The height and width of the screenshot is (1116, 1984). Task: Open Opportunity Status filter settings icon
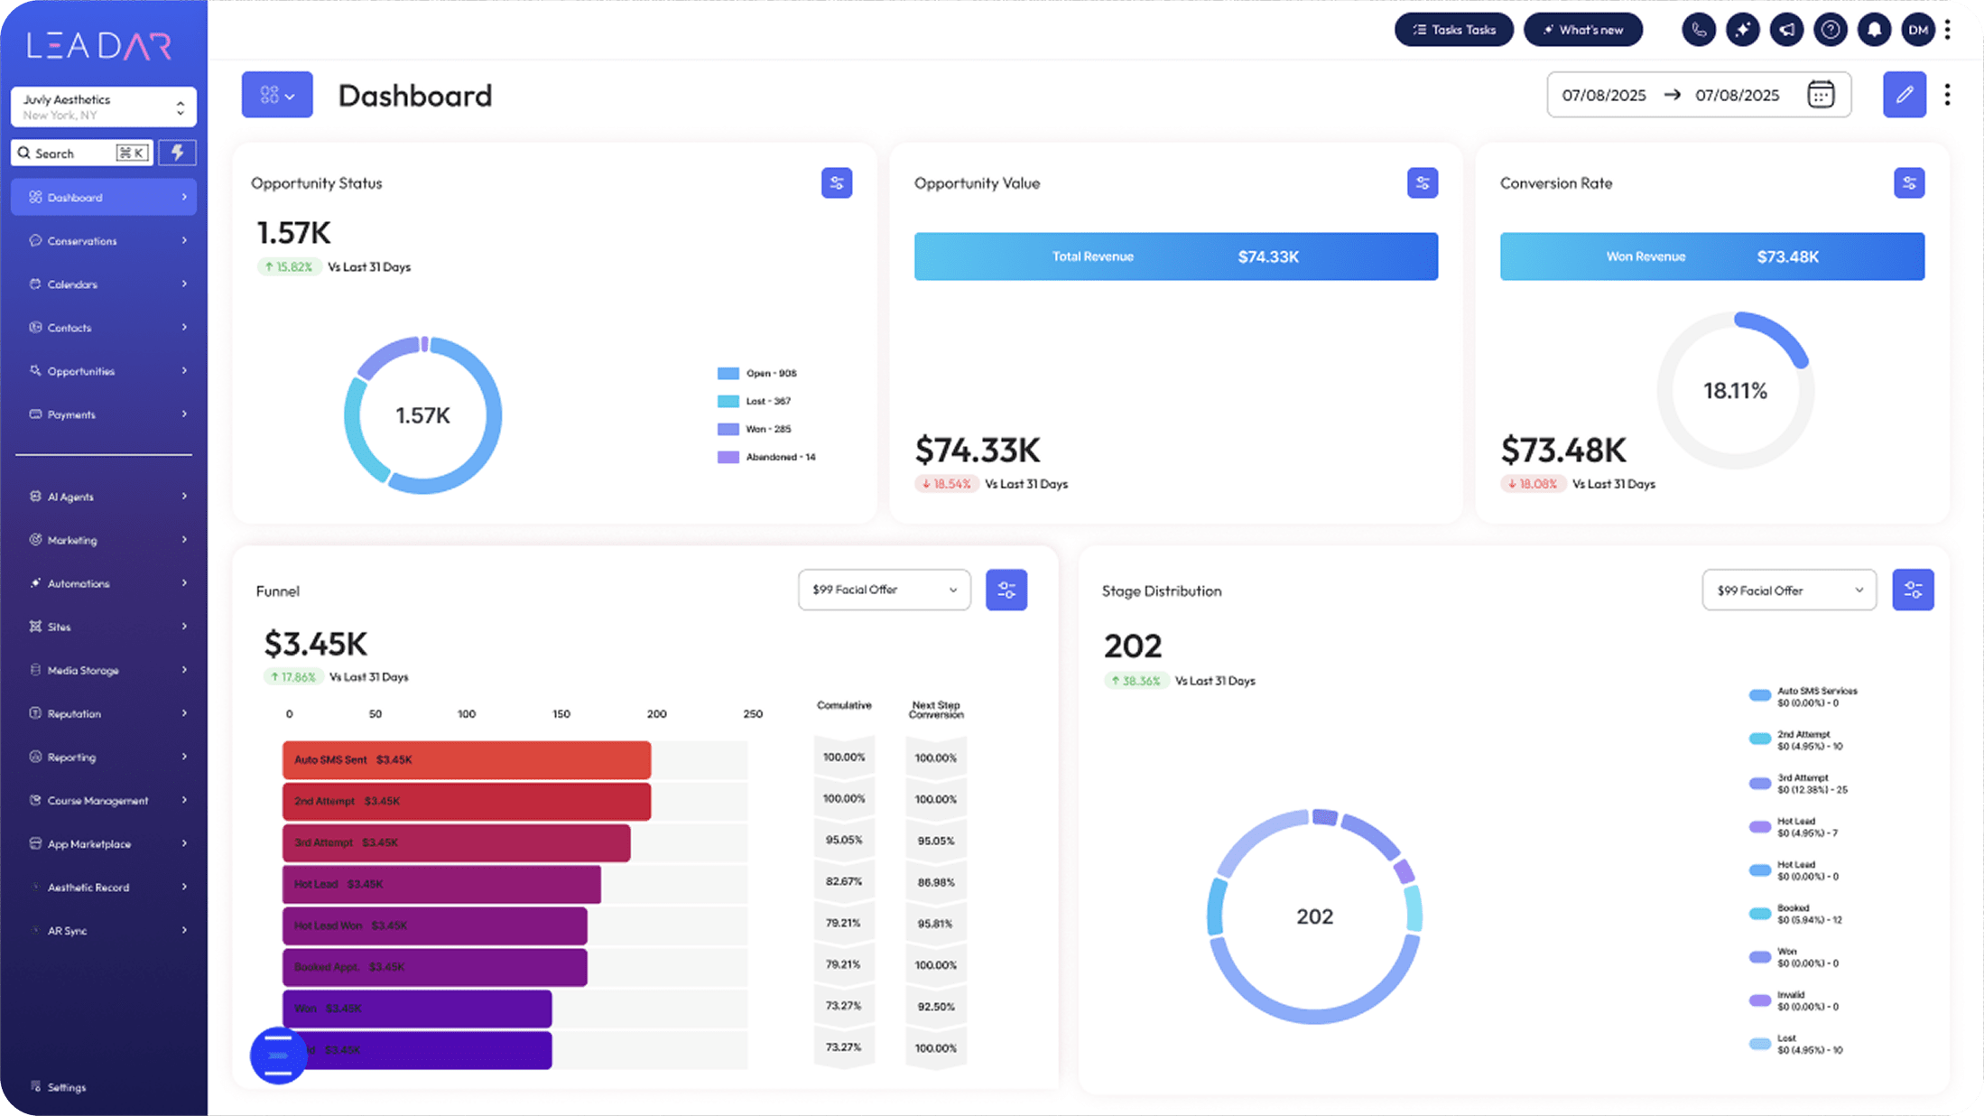coord(836,183)
